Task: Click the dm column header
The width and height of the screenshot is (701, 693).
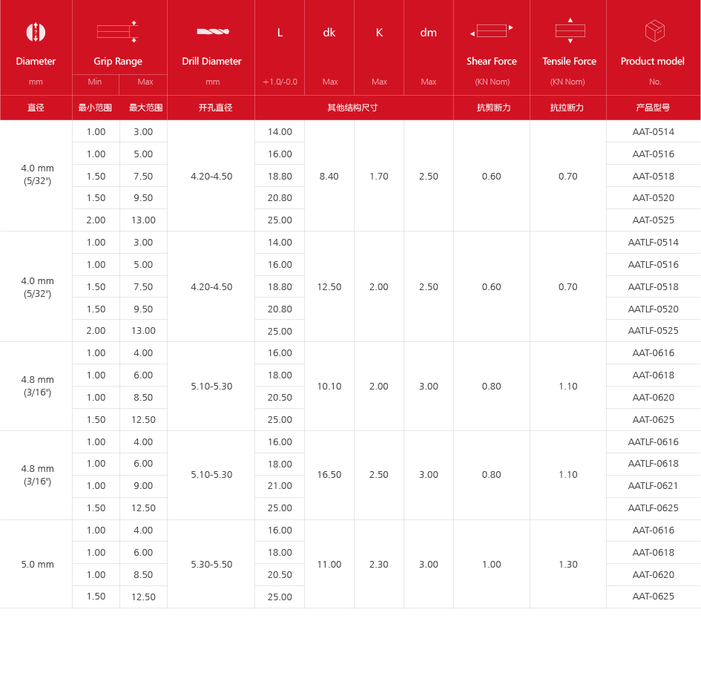Action: click(x=428, y=33)
